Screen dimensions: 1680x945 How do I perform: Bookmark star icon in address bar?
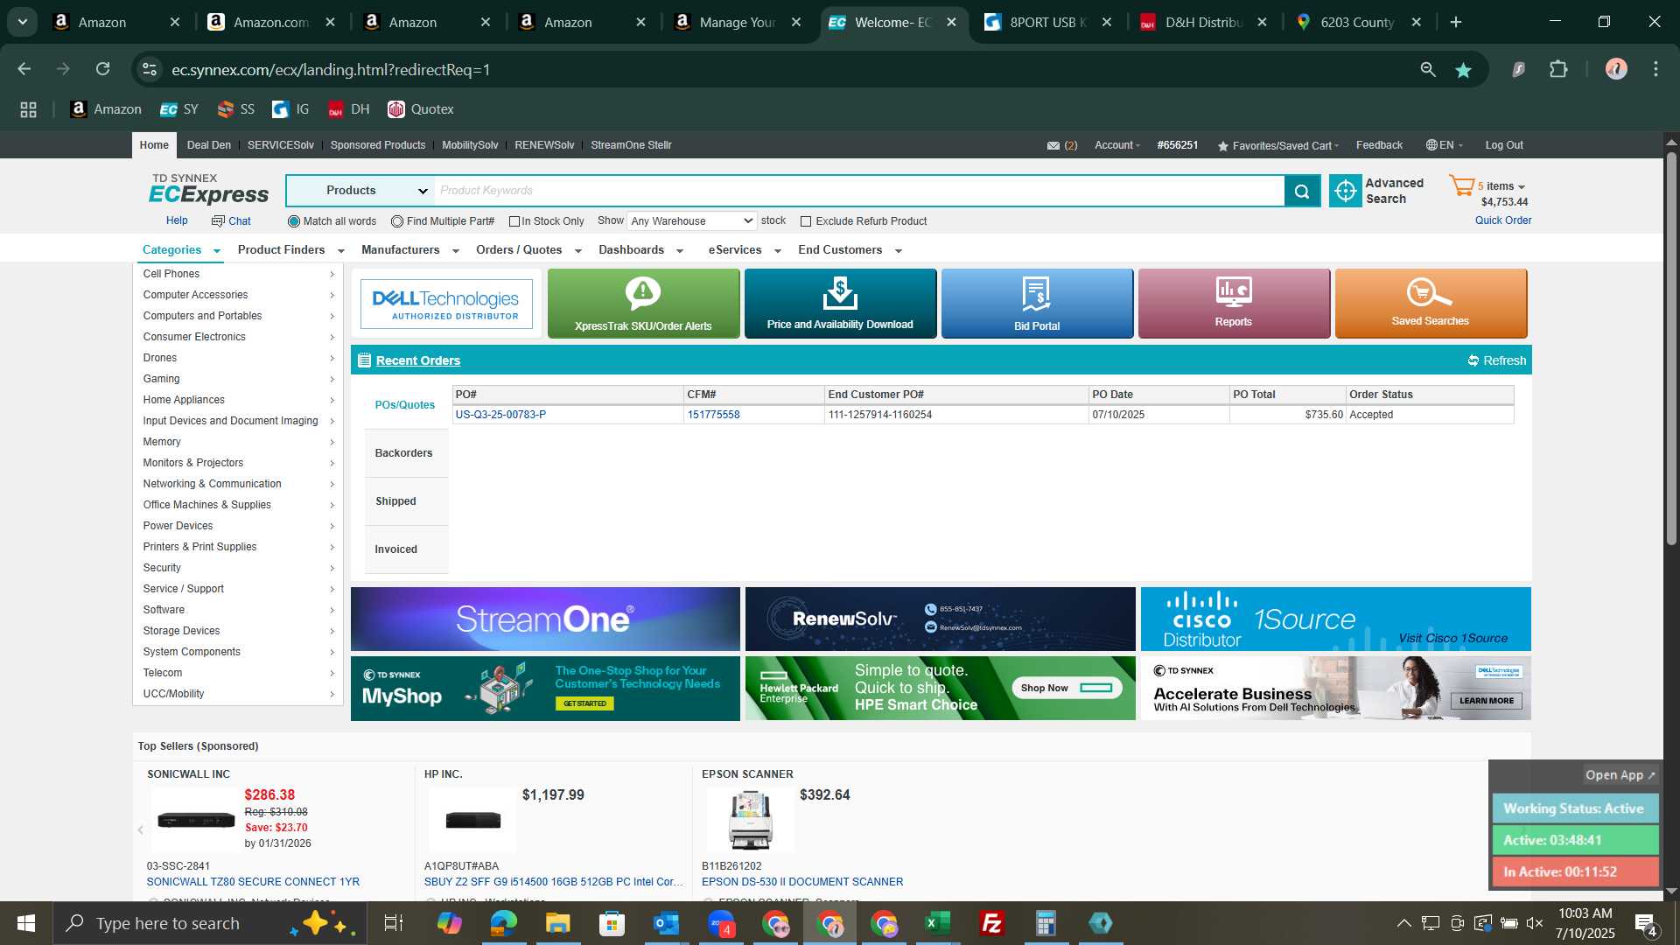click(x=1463, y=70)
